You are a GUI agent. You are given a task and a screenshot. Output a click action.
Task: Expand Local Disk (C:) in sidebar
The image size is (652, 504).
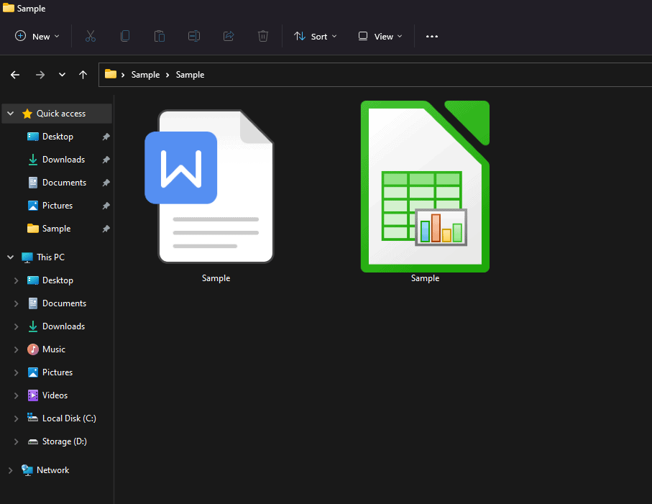click(x=17, y=418)
